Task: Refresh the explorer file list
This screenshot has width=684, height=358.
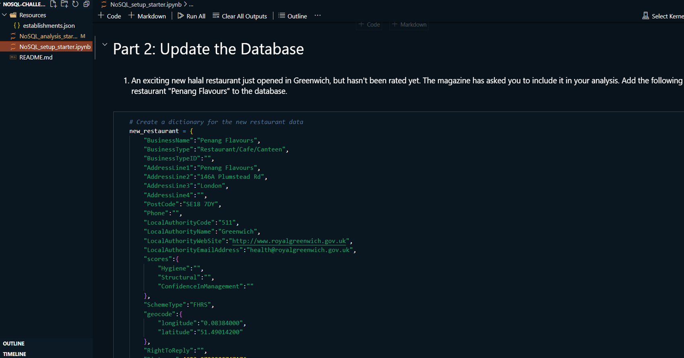Action: click(x=75, y=4)
